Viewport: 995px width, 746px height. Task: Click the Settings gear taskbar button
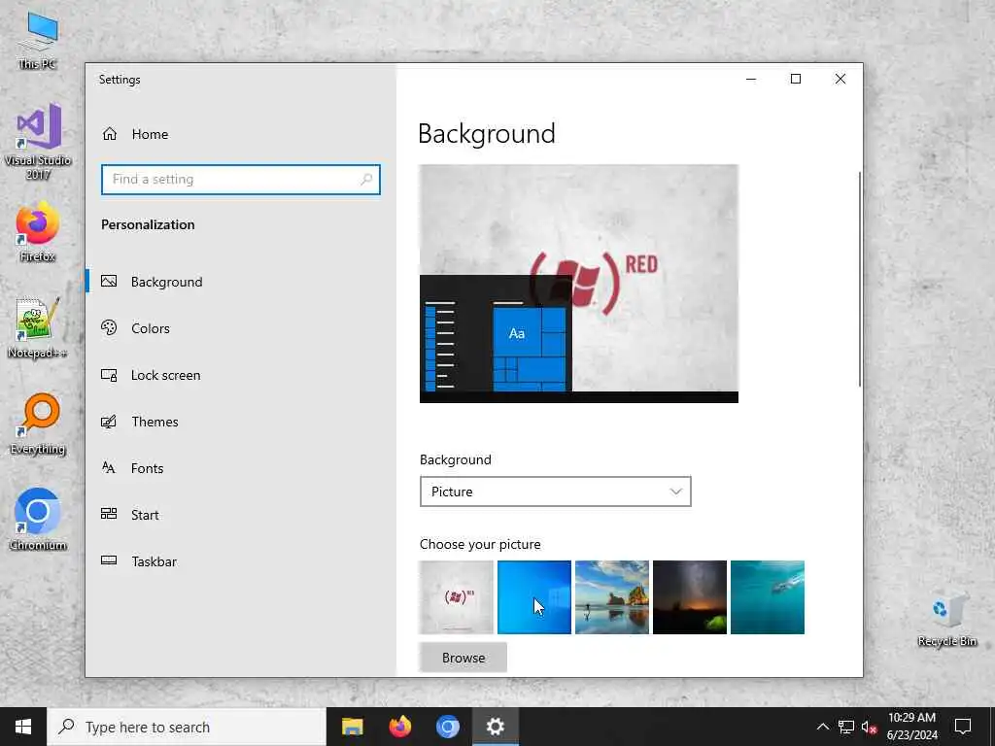[495, 727]
